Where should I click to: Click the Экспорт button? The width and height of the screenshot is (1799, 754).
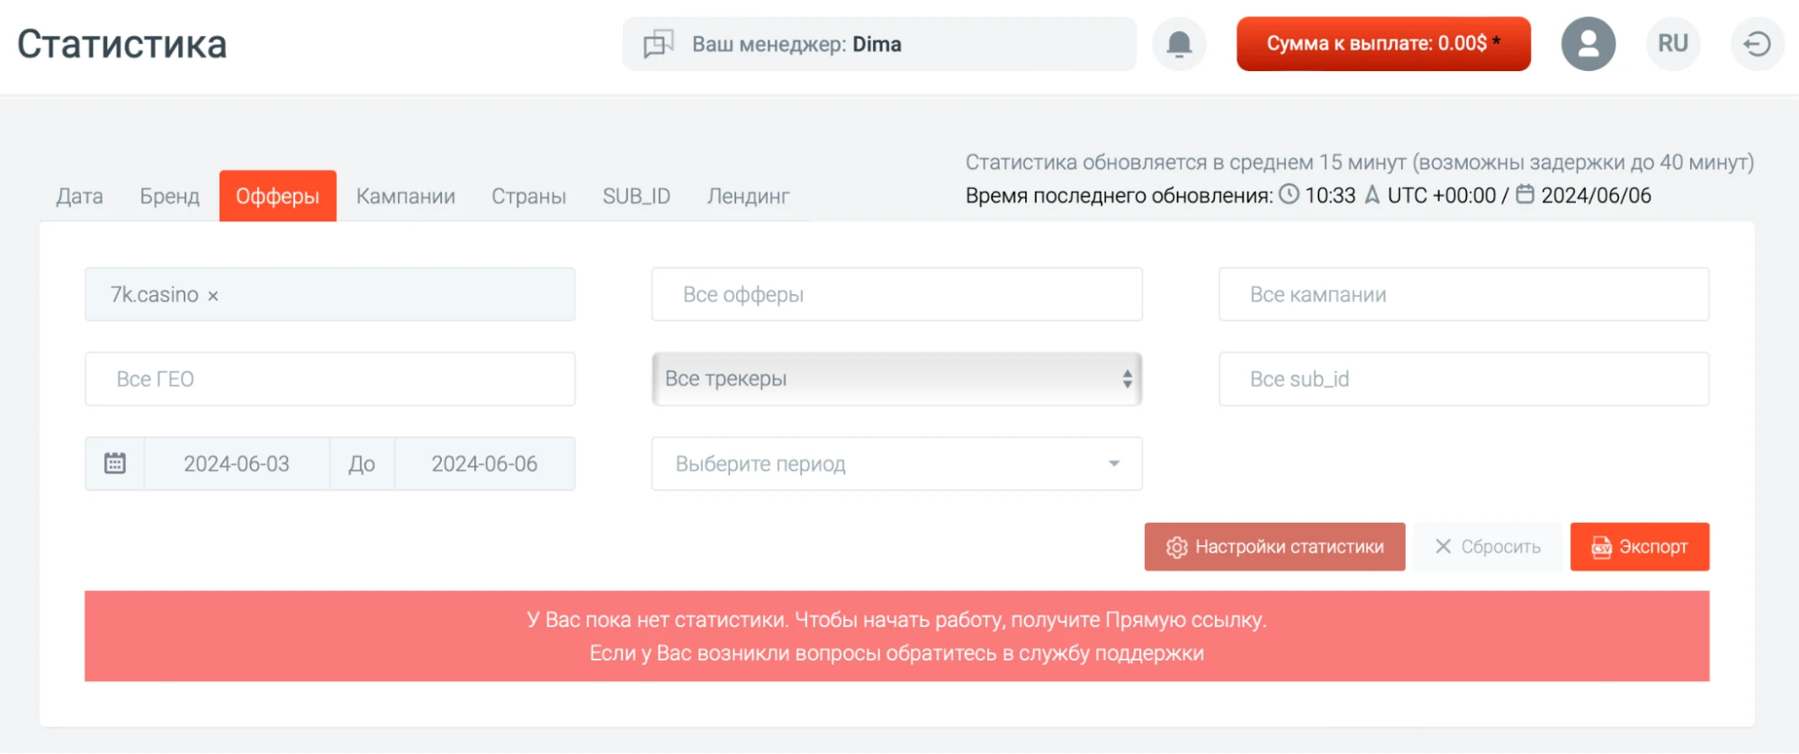(x=1640, y=547)
